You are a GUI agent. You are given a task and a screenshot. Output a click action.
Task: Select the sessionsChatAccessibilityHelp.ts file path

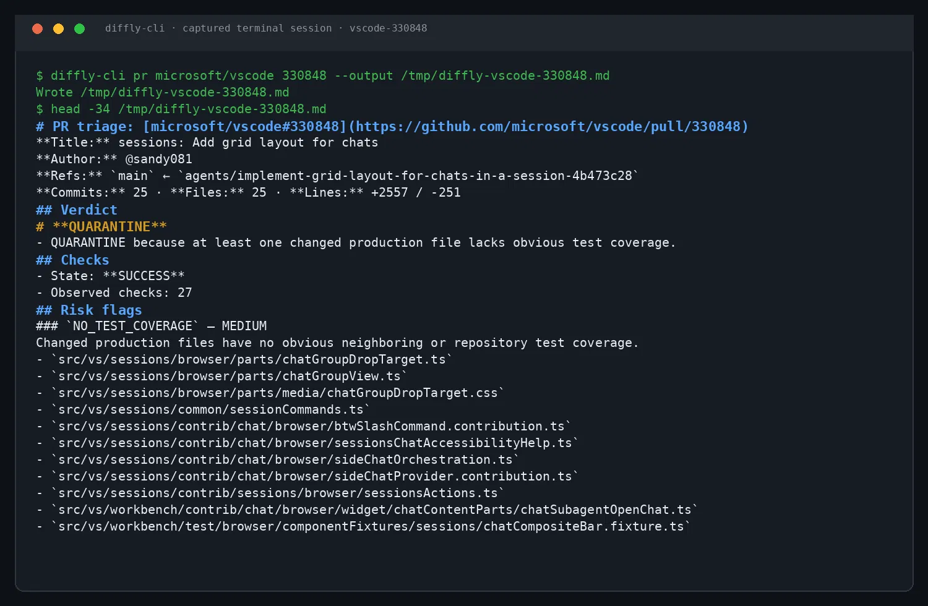315,443
